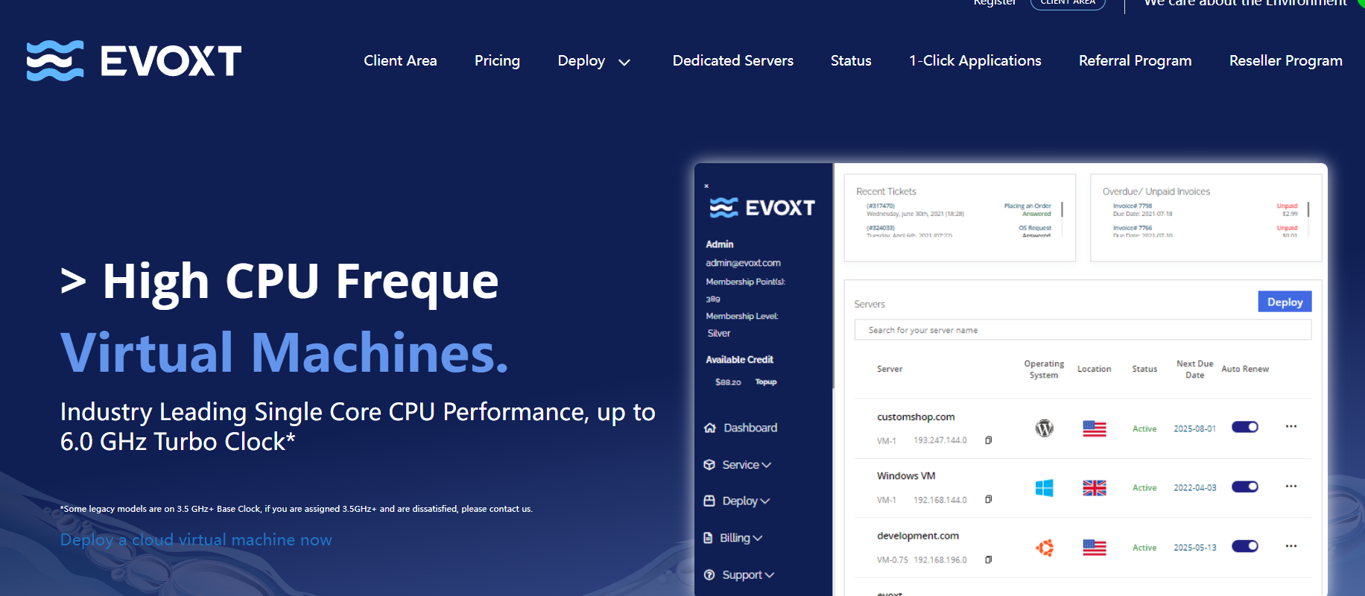Click the Unpaid Invoices scrollbar
The width and height of the screenshot is (1365, 596).
click(1308, 209)
